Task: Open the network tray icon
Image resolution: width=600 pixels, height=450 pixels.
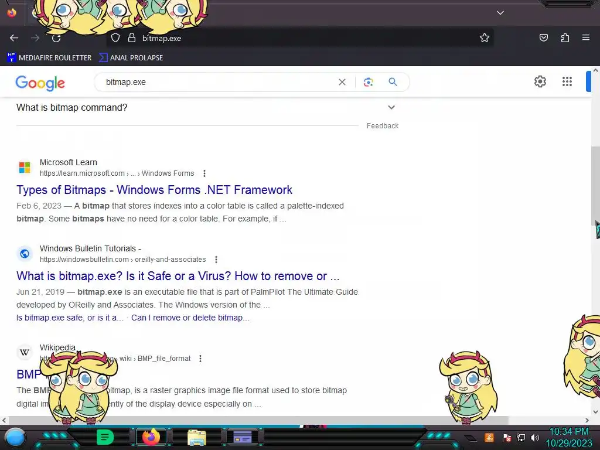Action: pos(520,437)
